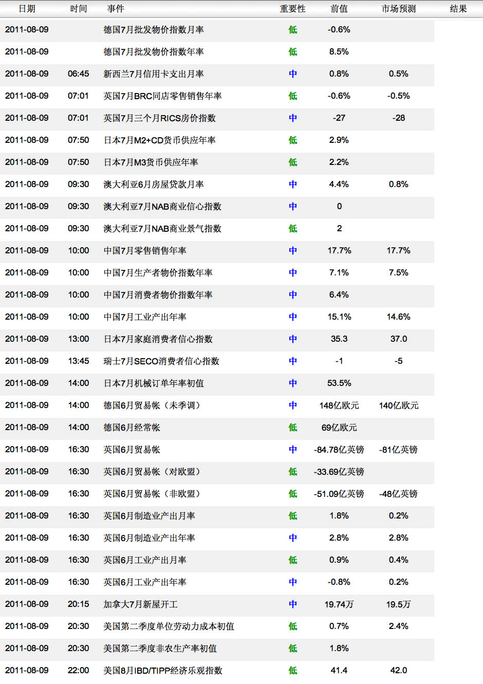Click previous value -33.69亿英镑
This screenshot has width=483, height=684.
339,472
